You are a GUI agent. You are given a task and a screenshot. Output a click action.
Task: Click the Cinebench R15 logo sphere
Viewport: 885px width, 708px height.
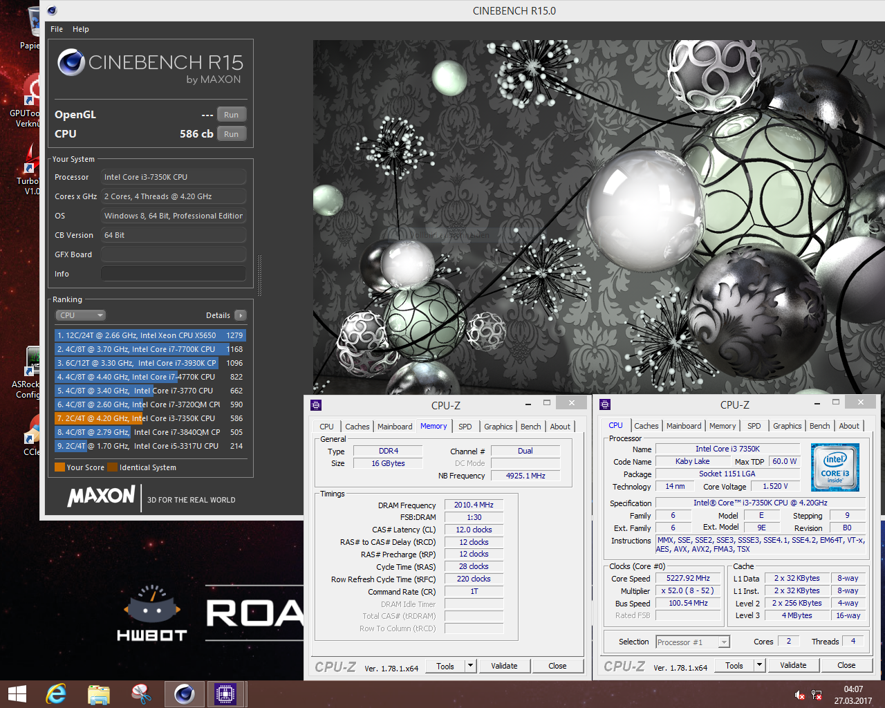tap(71, 62)
